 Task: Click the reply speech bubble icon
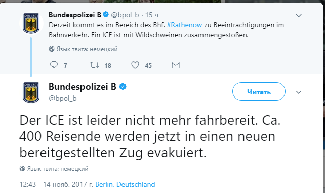[x=54, y=65]
